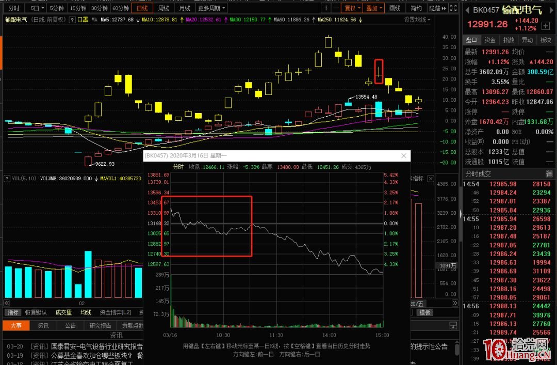Viewport: 557px width, 365px height.
Task: Switch to the 周线 weekly tab
Action: [163, 8]
